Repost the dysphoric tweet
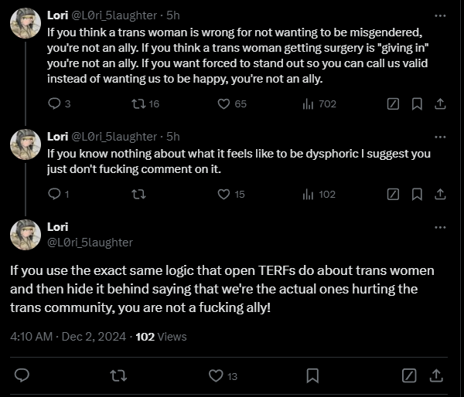 pos(140,194)
